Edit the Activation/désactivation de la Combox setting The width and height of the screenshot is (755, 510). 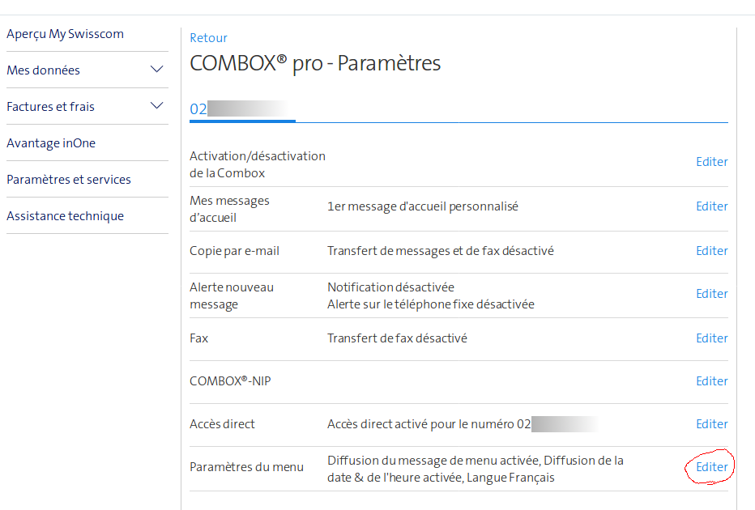[711, 161]
